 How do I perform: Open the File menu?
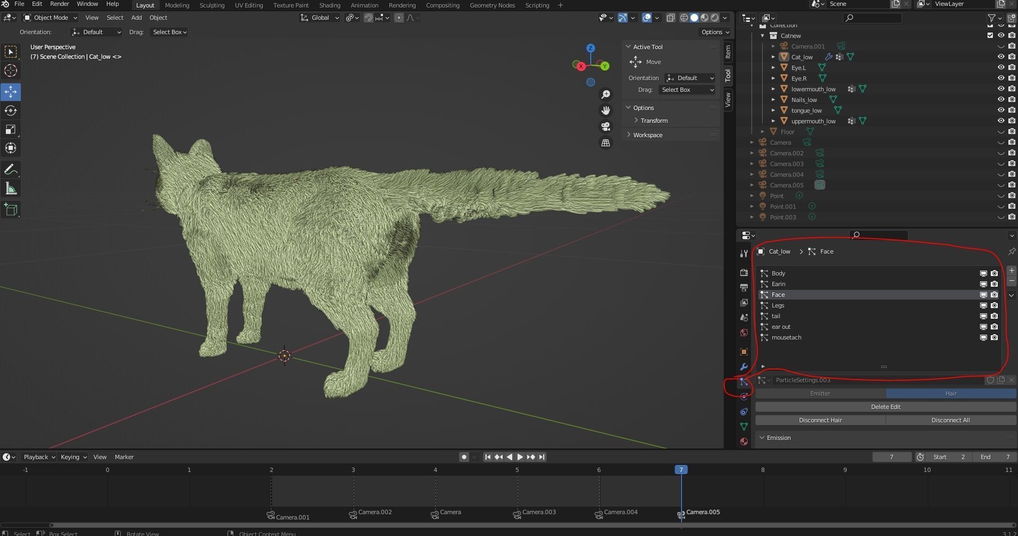(x=19, y=4)
